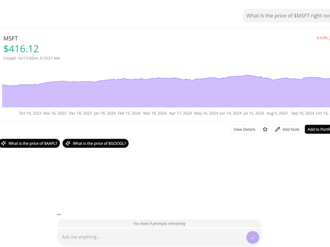Click the purple send arrow button
The image size is (330, 247).
pos(252,237)
